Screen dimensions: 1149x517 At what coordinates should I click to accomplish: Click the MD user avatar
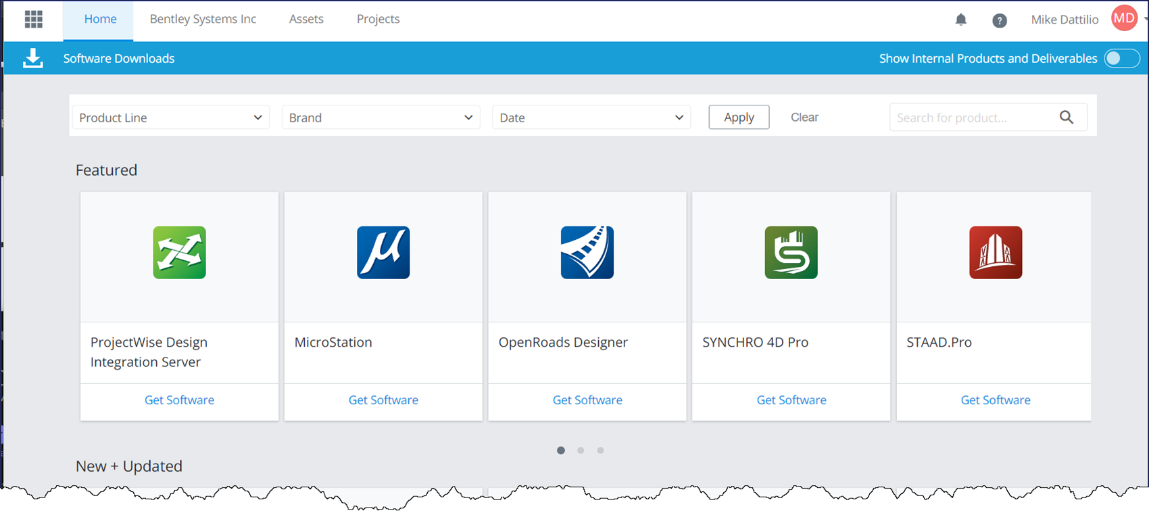pyautogui.click(x=1124, y=18)
